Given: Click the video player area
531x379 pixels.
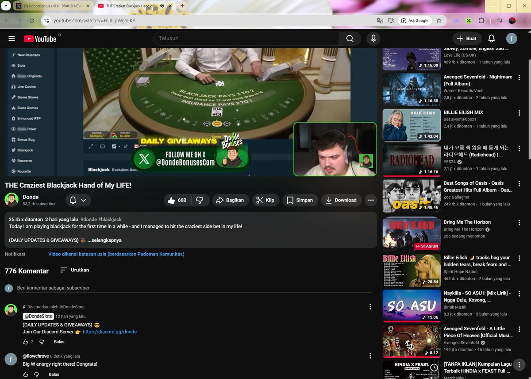Looking at the screenshot, I should (191, 112).
